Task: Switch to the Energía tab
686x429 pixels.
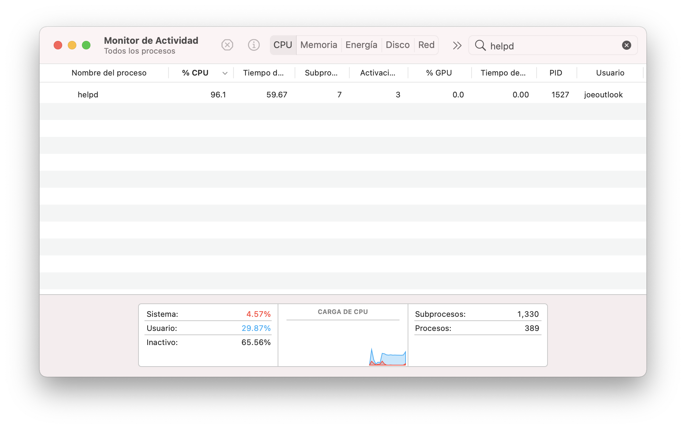Action: (x=361, y=45)
